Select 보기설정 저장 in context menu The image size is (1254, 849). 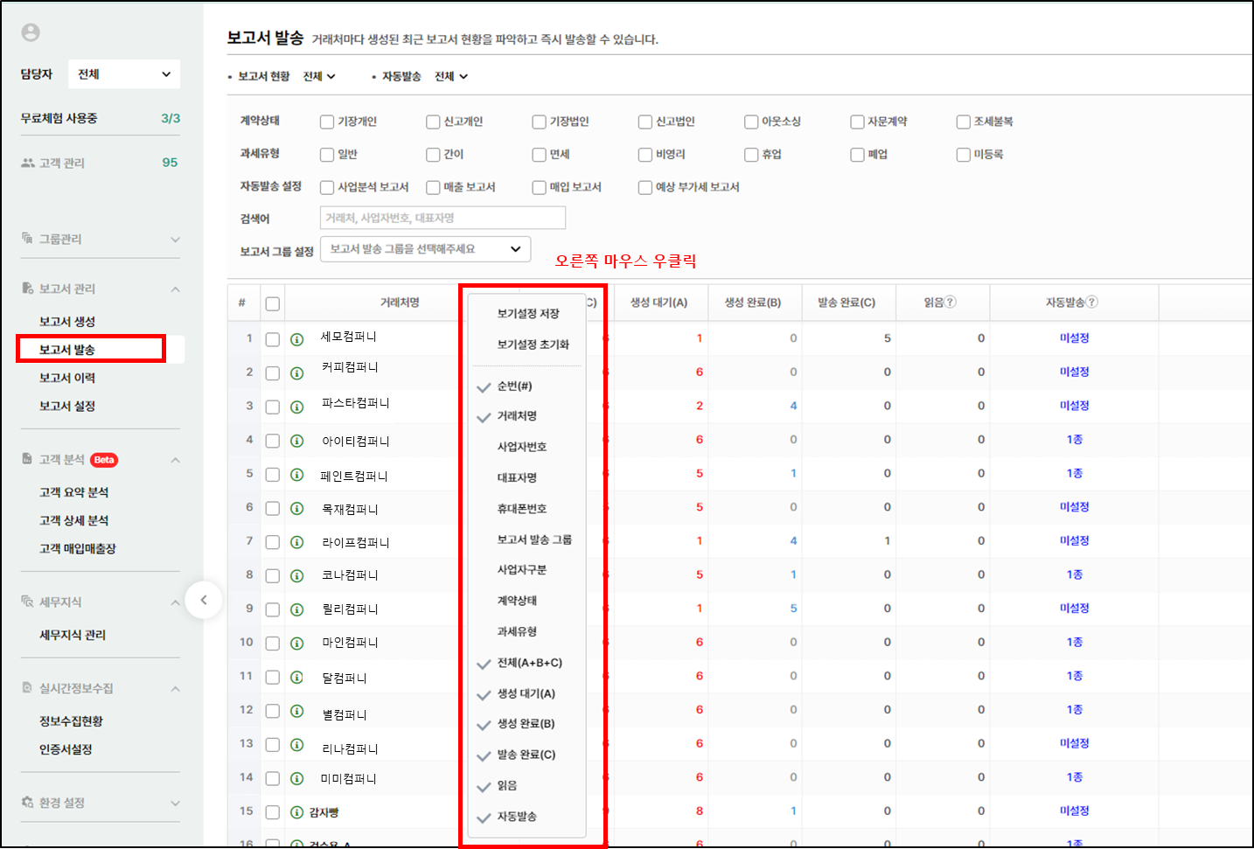pyautogui.click(x=528, y=314)
